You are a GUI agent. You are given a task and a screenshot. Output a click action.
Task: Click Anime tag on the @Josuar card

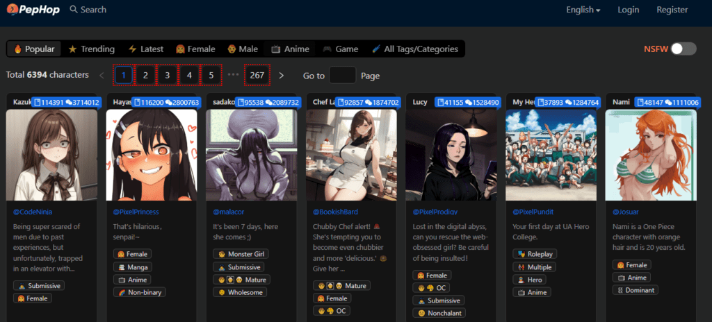631,277
